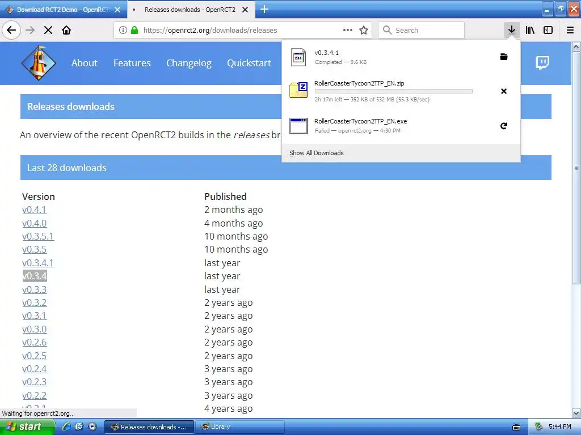Open the v0.4.0 release link
The height and width of the screenshot is (435, 581).
35,223
